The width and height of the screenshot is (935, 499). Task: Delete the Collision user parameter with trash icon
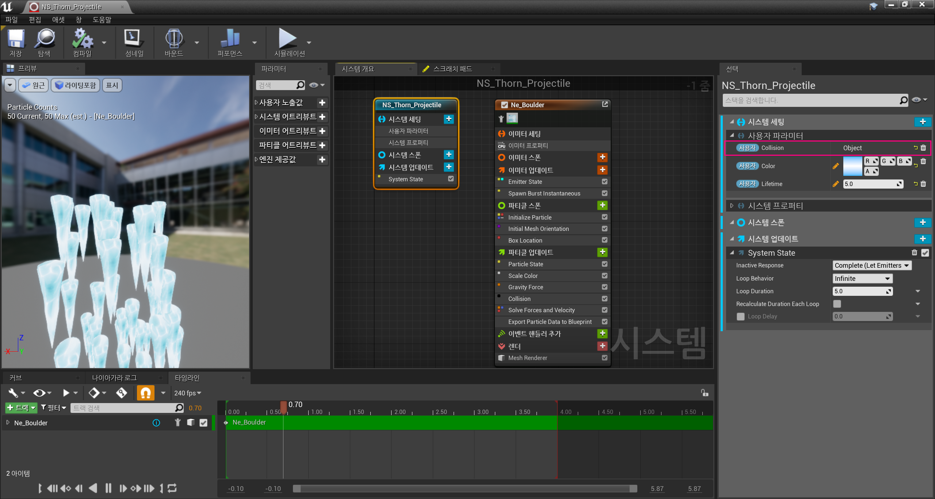pyautogui.click(x=923, y=148)
